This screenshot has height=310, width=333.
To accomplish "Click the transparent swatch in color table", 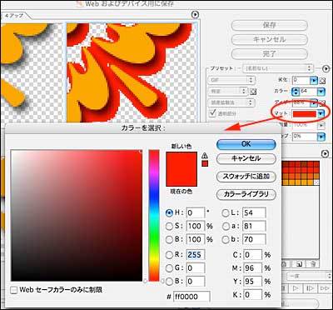I will point(316,182).
